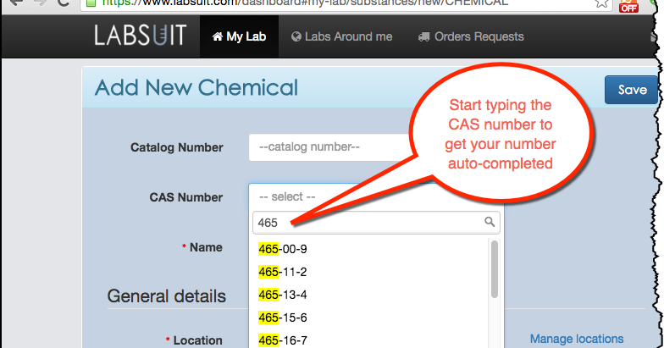
Task: Click the CAS results list scrollbar
Action: pos(495,269)
